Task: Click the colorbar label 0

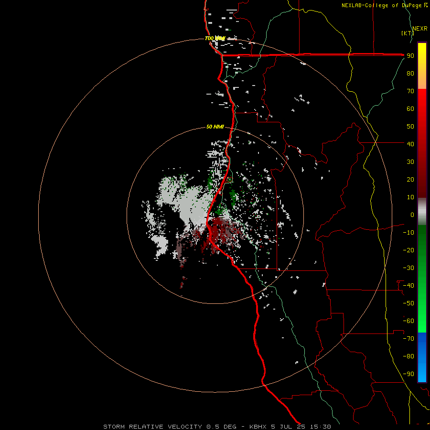Action: tap(412, 215)
